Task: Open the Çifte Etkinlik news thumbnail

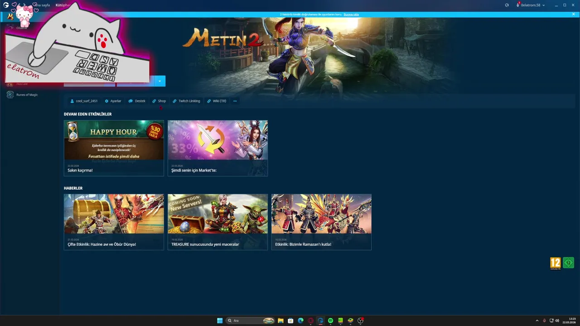Action: (x=114, y=214)
